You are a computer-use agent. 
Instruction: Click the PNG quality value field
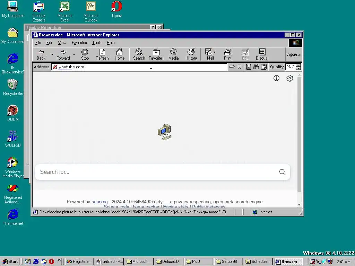(291, 67)
